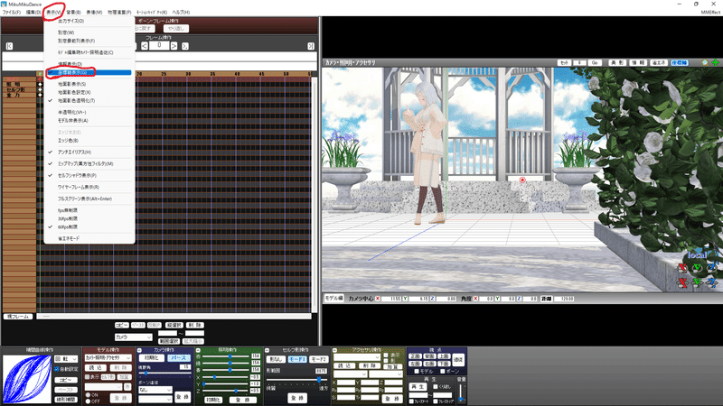The height and width of the screenshot is (406, 723).
Task: Open the カメラ dropdown below timeline
Action: point(133,337)
